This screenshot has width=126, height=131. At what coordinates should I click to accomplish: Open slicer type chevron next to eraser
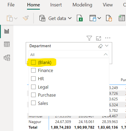(107, 46)
